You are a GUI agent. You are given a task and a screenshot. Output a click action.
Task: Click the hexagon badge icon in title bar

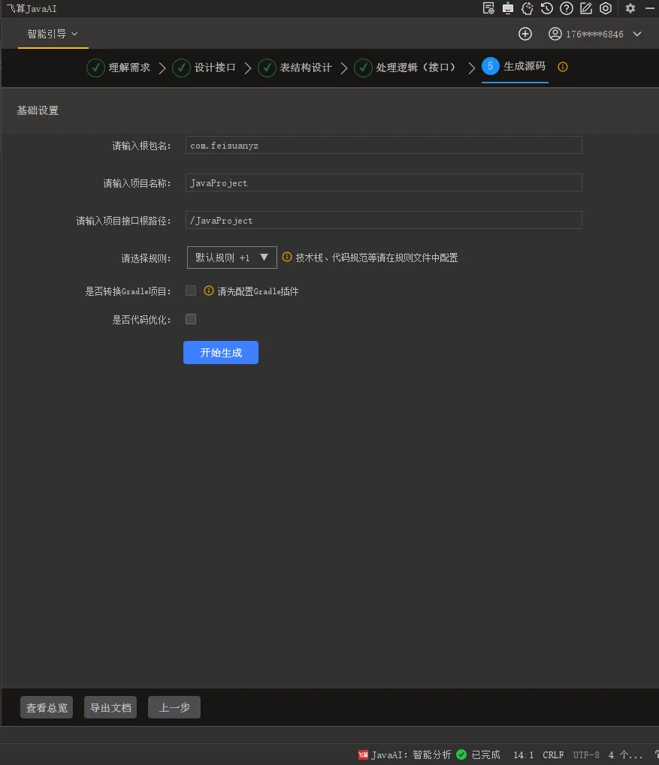[x=606, y=8]
